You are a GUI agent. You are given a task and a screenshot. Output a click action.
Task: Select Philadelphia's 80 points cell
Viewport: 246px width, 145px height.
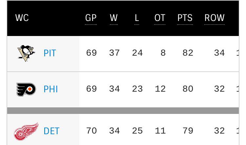coord(188,89)
